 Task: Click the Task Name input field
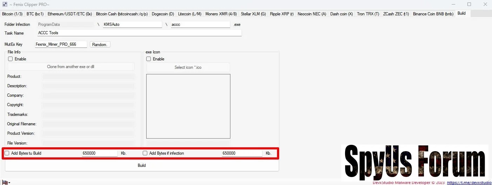coord(139,33)
